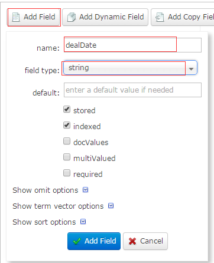Click the copy icon on Add Copy Field
This screenshot has height=263, width=214.
[160, 17]
